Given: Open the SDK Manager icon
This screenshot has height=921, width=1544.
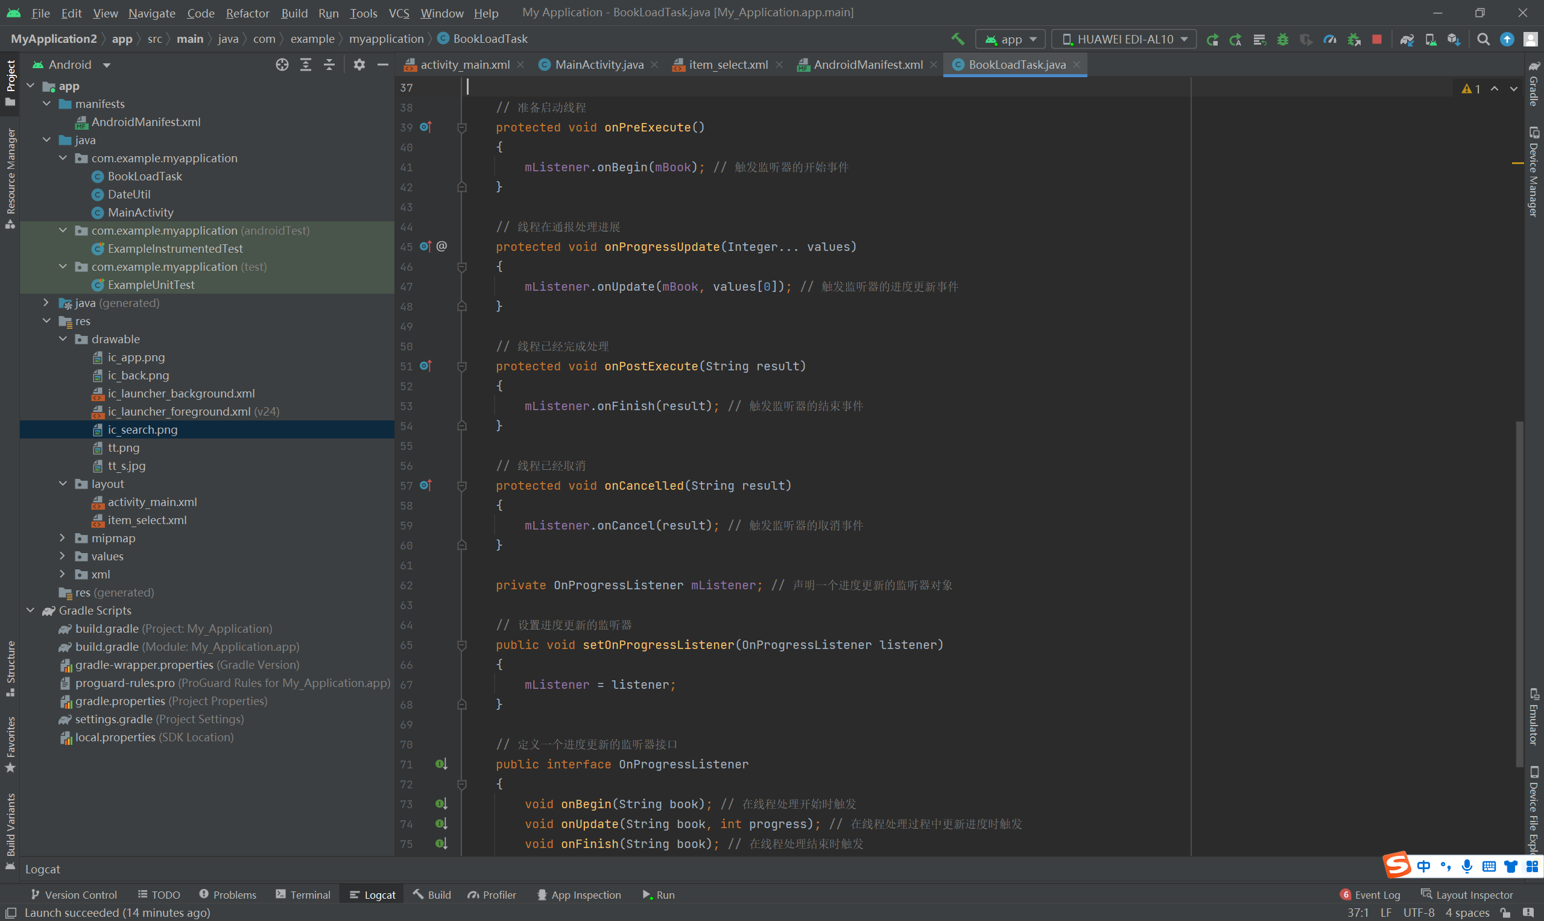Looking at the screenshot, I should (x=1454, y=39).
